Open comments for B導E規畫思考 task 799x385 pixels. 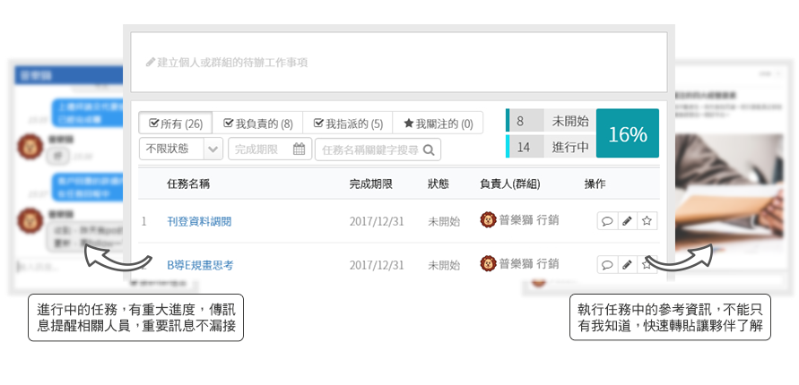point(607,265)
